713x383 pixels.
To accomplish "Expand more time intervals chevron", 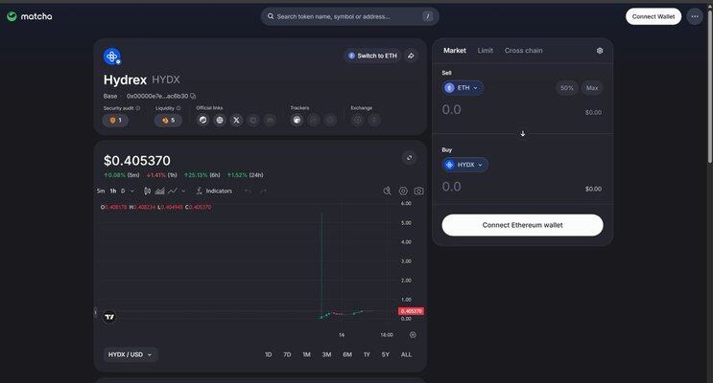I will click(x=132, y=191).
